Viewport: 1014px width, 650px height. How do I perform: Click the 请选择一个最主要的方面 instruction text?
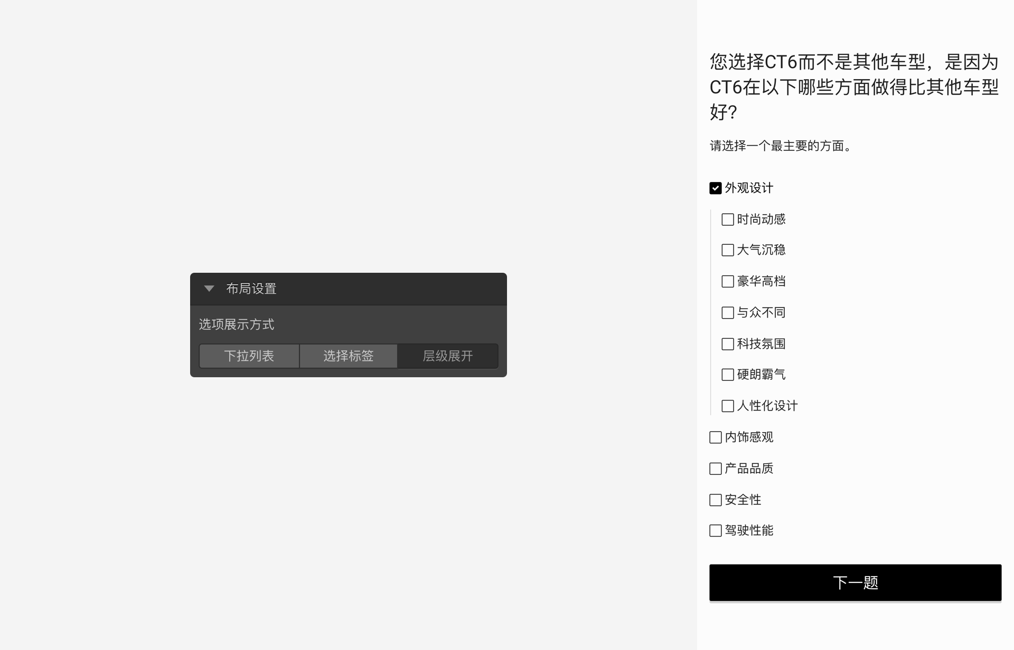(781, 146)
